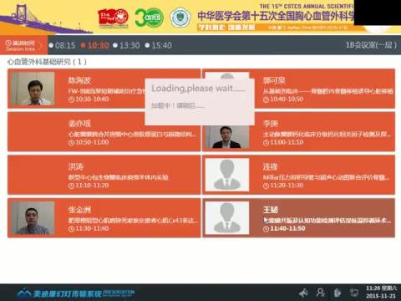Click the 11:26 clock and date display
401x301 pixels.
(381, 292)
